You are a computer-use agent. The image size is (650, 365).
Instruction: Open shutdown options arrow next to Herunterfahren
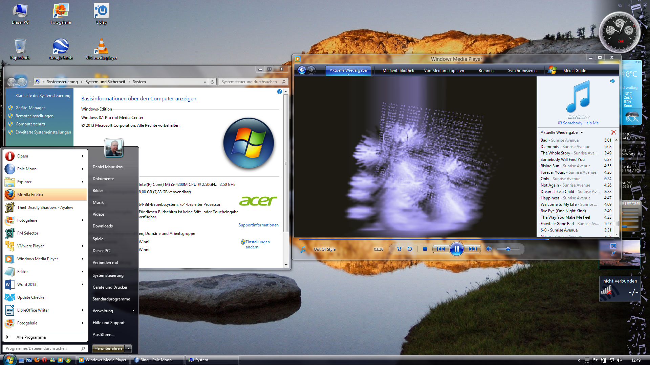coord(128,348)
